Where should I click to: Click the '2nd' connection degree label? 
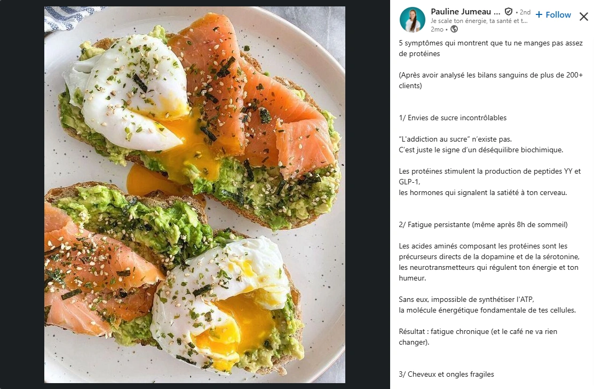point(525,12)
